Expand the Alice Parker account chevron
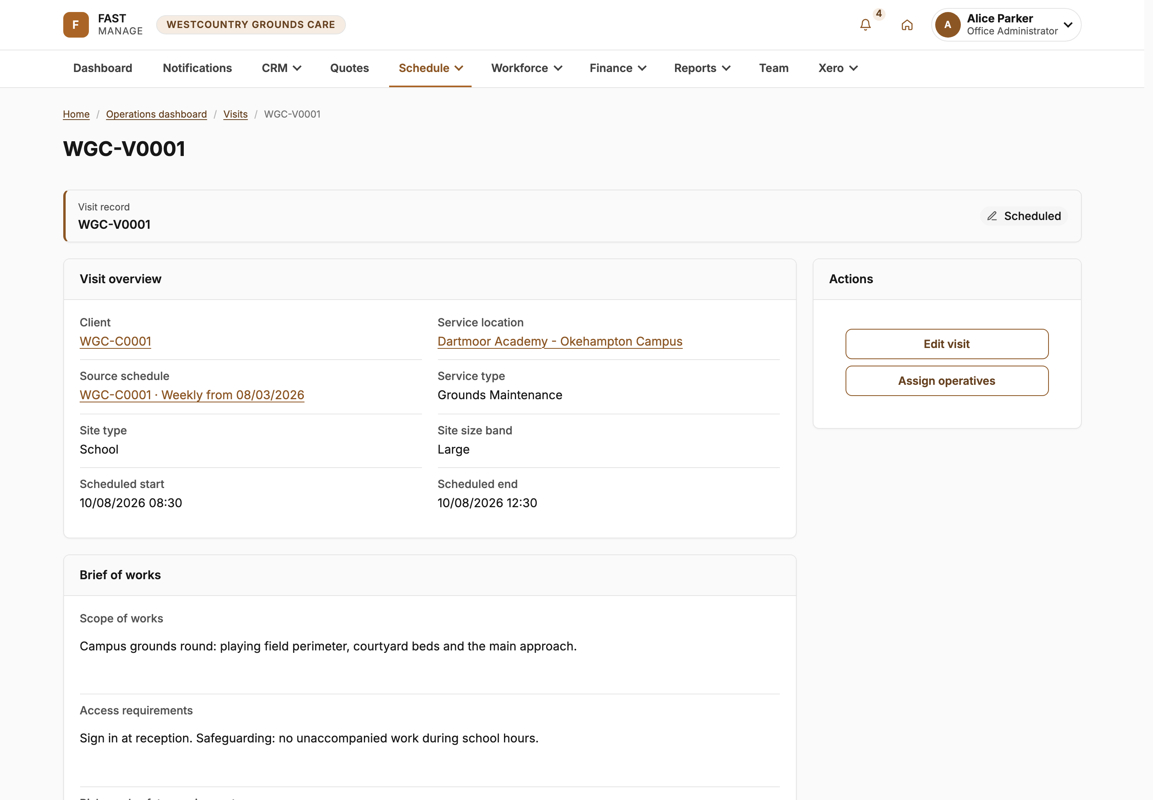 point(1068,24)
